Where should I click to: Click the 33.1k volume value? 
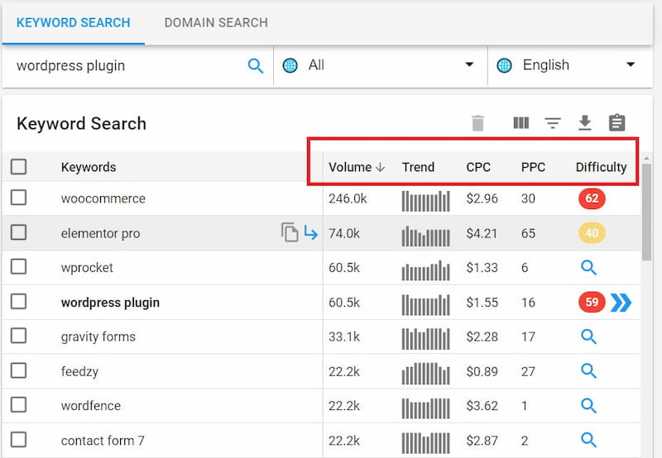(344, 336)
